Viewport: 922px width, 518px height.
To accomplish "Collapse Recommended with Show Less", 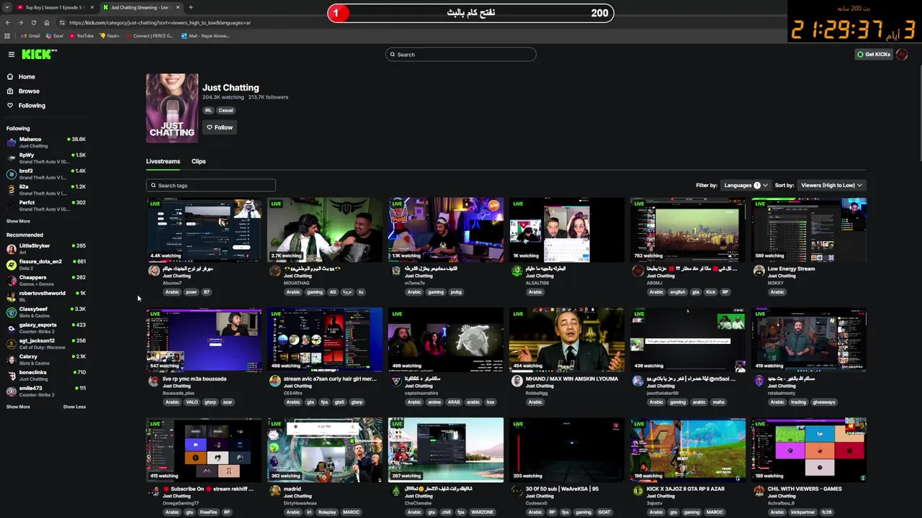I will [74, 407].
